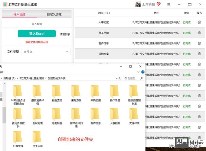Image resolution: width=206 pixels, height=151 pixels.
Task: Click the 状态 column header
Action: [187, 13]
